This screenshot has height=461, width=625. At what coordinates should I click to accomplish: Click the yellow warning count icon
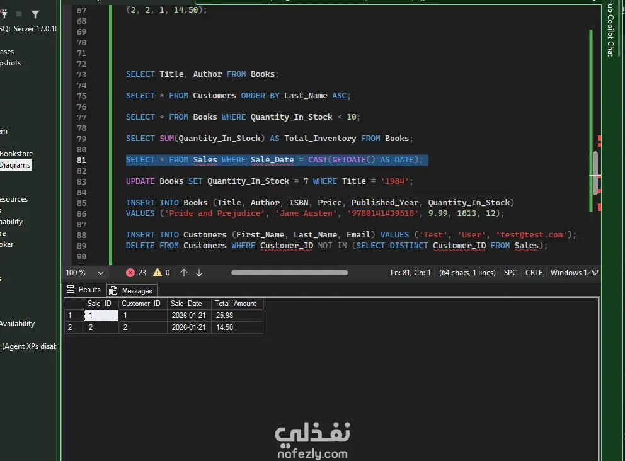pyautogui.click(x=158, y=273)
